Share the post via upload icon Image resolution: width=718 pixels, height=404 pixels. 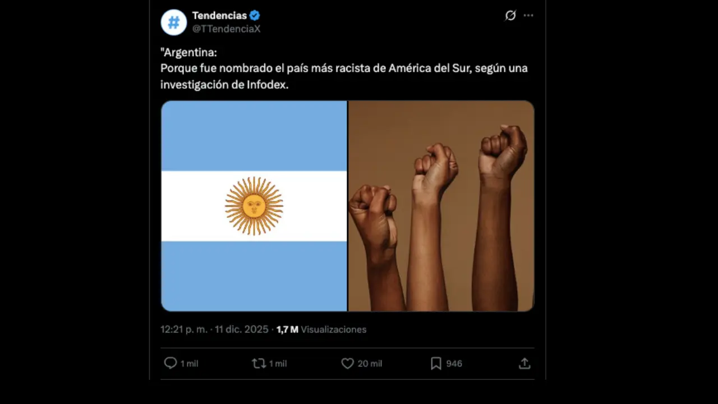(x=524, y=364)
